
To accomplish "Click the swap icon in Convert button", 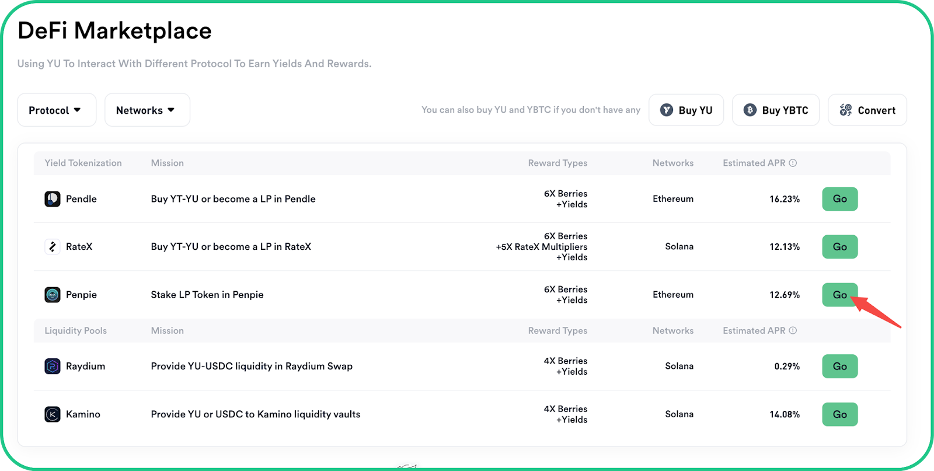I will [x=846, y=110].
